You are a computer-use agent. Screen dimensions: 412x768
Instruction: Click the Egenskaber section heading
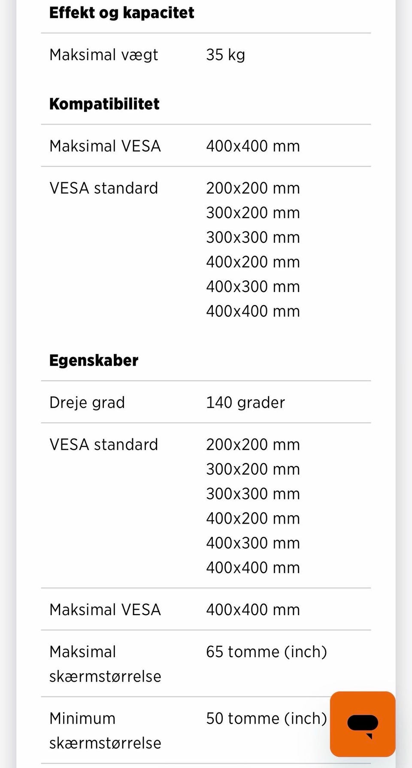click(x=94, y=360)
